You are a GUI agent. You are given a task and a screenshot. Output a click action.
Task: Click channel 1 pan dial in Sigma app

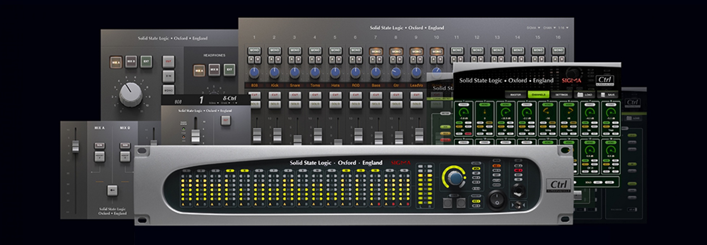pyautogui.click(x=463, y=112)
